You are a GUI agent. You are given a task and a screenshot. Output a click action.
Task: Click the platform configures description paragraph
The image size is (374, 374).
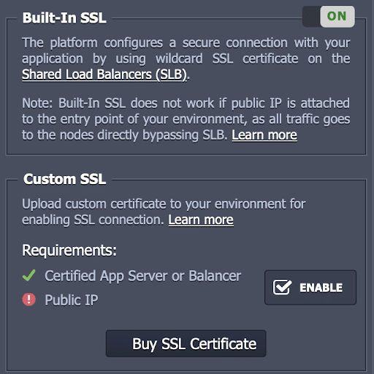(x=186, y=58)
